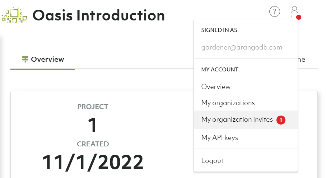Open My organization invites menu entry
Image resolution: width=326 pixels, height=178 pixels.
237,120
